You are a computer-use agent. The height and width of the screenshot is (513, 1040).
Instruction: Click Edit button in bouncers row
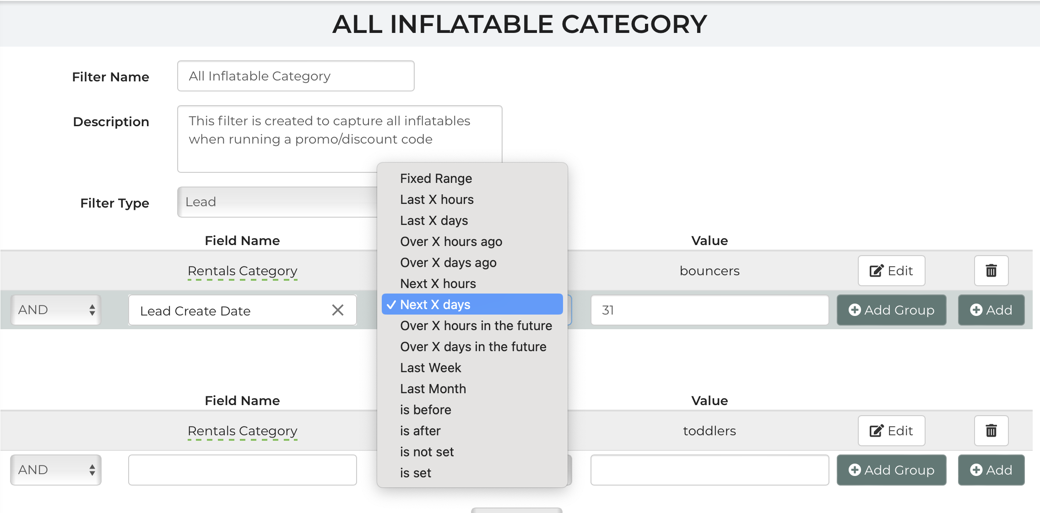pyautogui.click(x=891, y=271)
